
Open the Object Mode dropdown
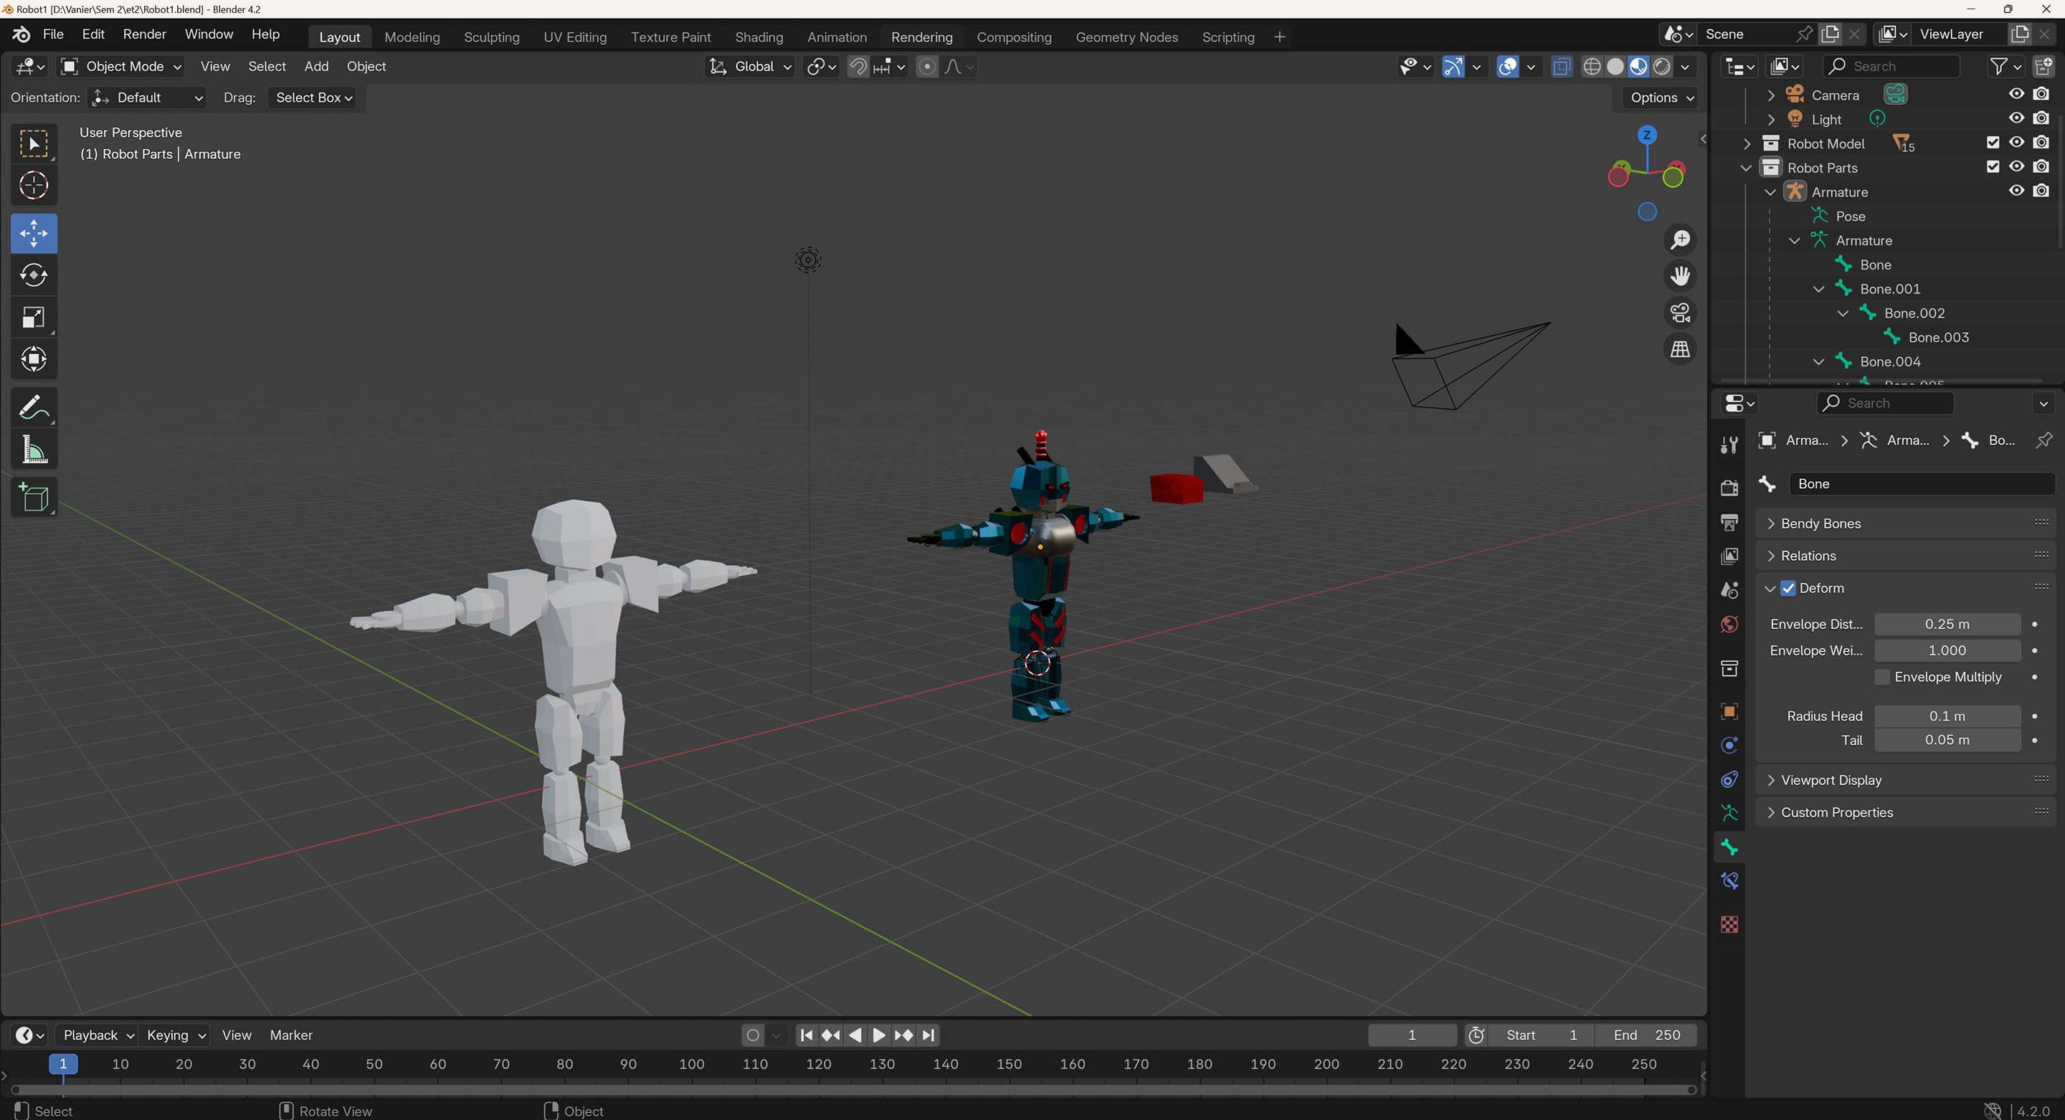(122, 67)
